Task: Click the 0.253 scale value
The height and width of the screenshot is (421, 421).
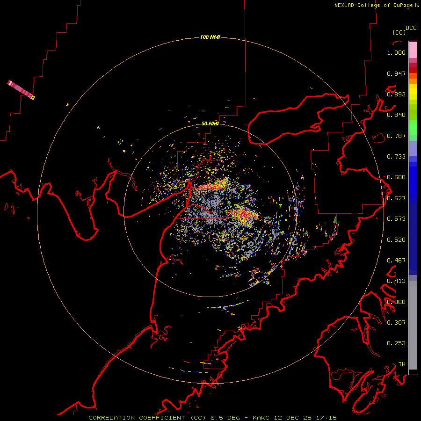Action: (396, 343)
